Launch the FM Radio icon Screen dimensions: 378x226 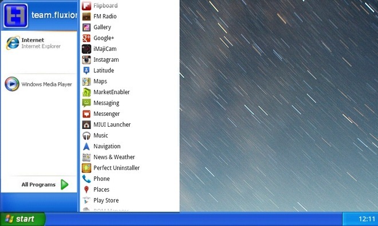coord(86,17)
